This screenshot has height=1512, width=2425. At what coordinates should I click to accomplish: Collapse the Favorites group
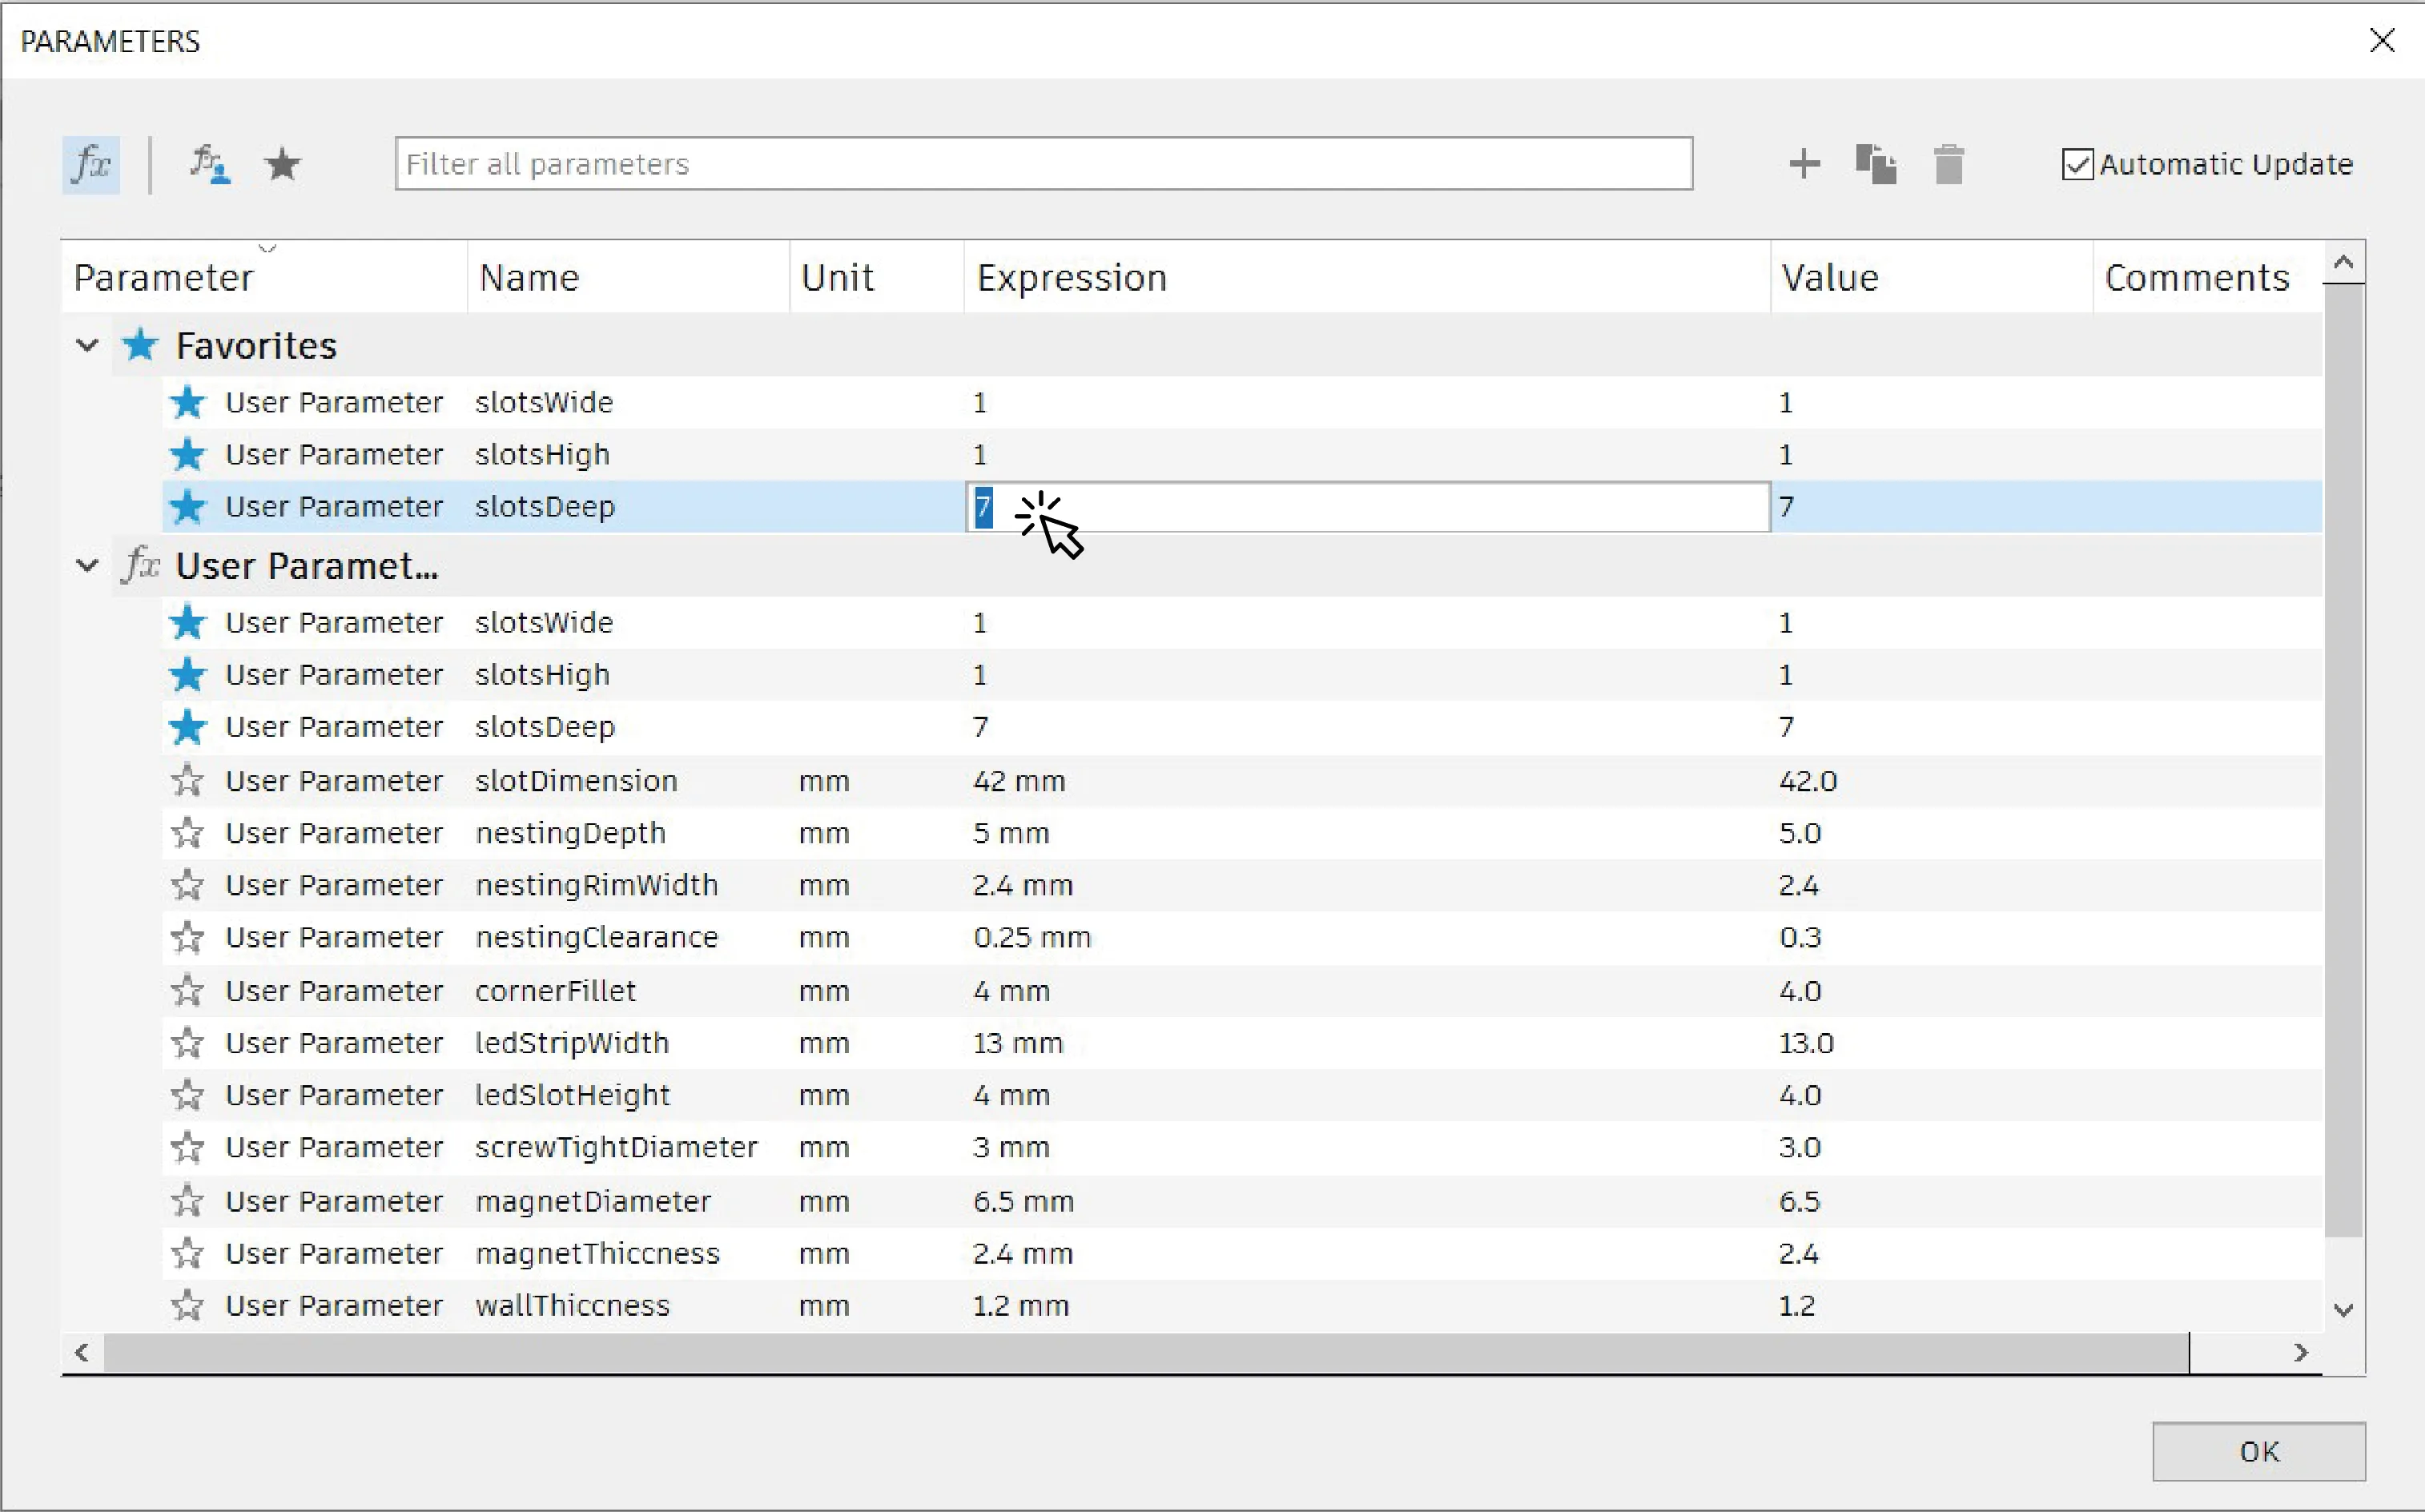87,345
